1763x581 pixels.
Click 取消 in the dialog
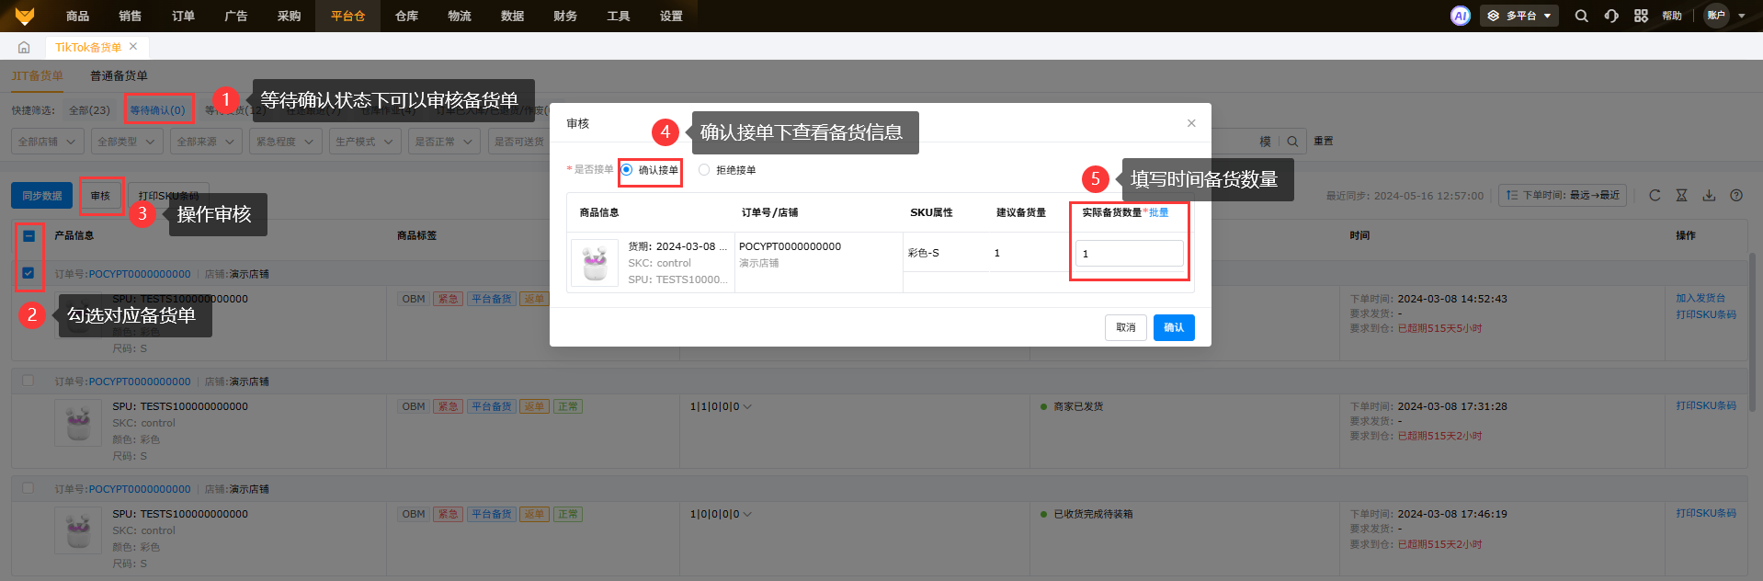click(1126, 327)
